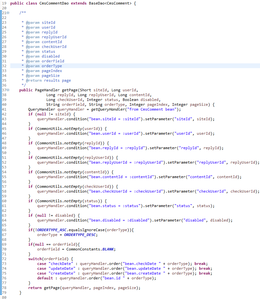Click the BLANK constant of CommonConstants
Image resolution: width=260 pixels, height=299 pixels.
109,249
